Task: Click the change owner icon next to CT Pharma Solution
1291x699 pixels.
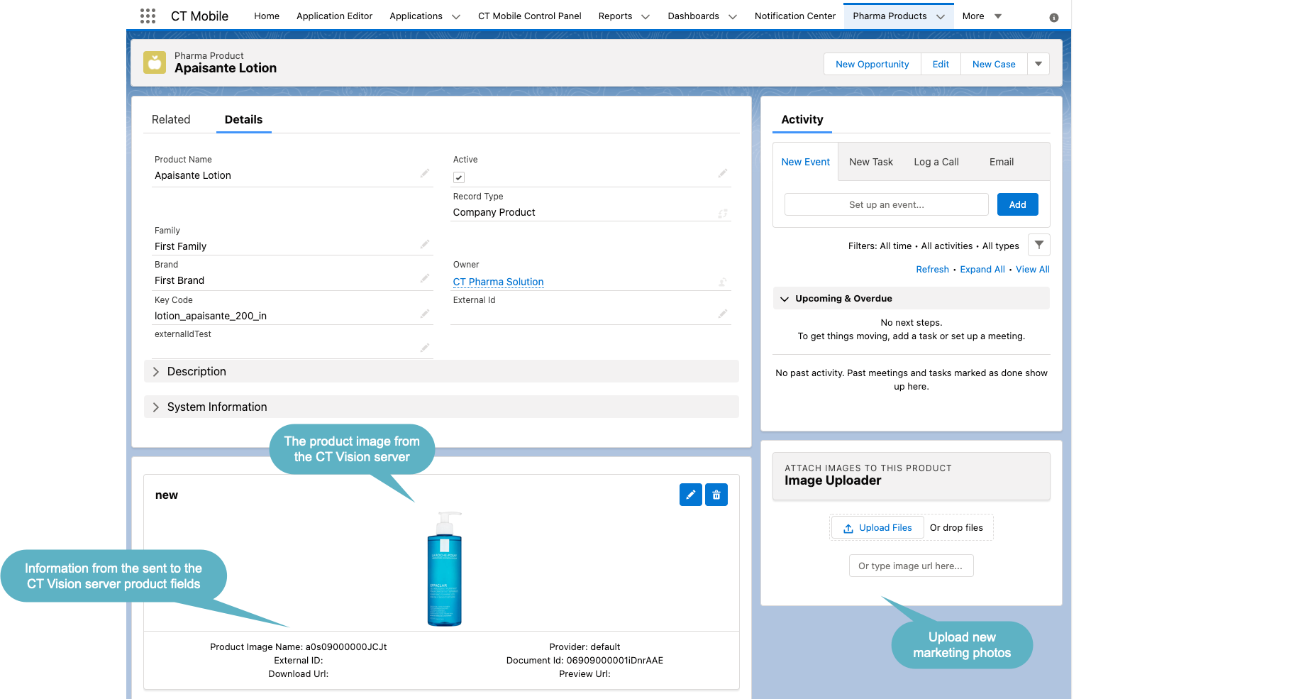Action: pyautogui.click(x=723, y=282)
